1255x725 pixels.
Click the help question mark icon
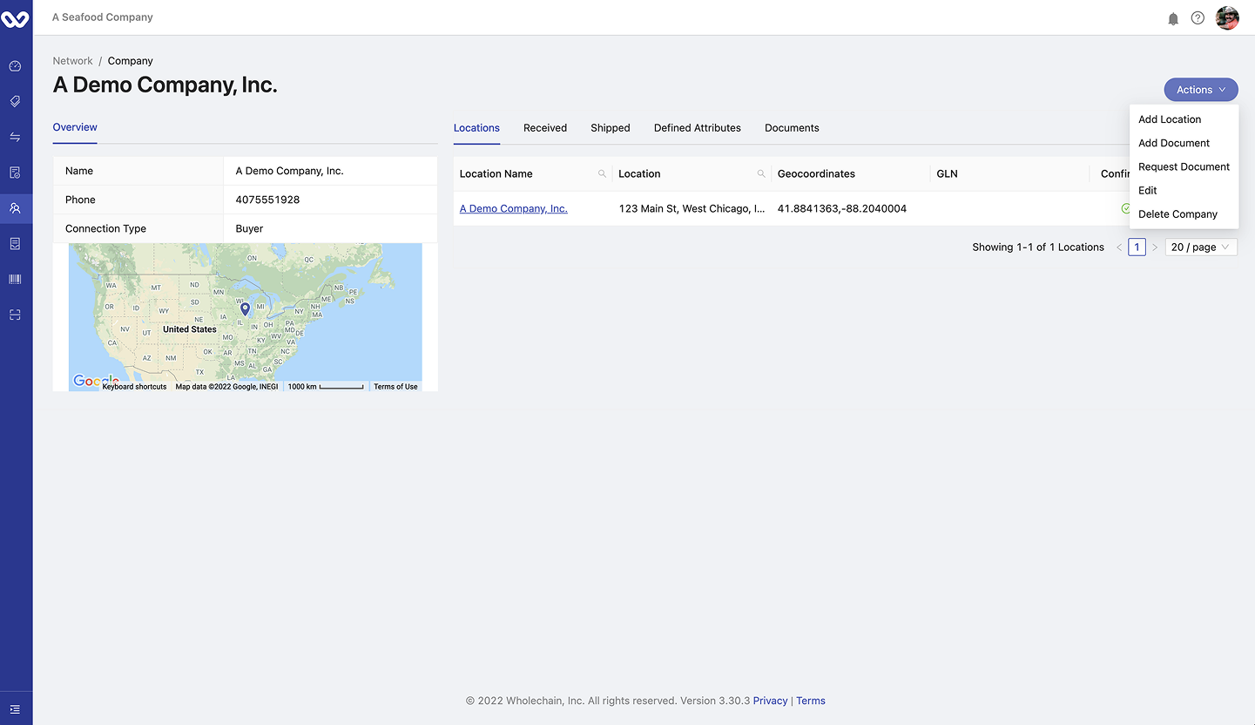(x=1198, y=18)
